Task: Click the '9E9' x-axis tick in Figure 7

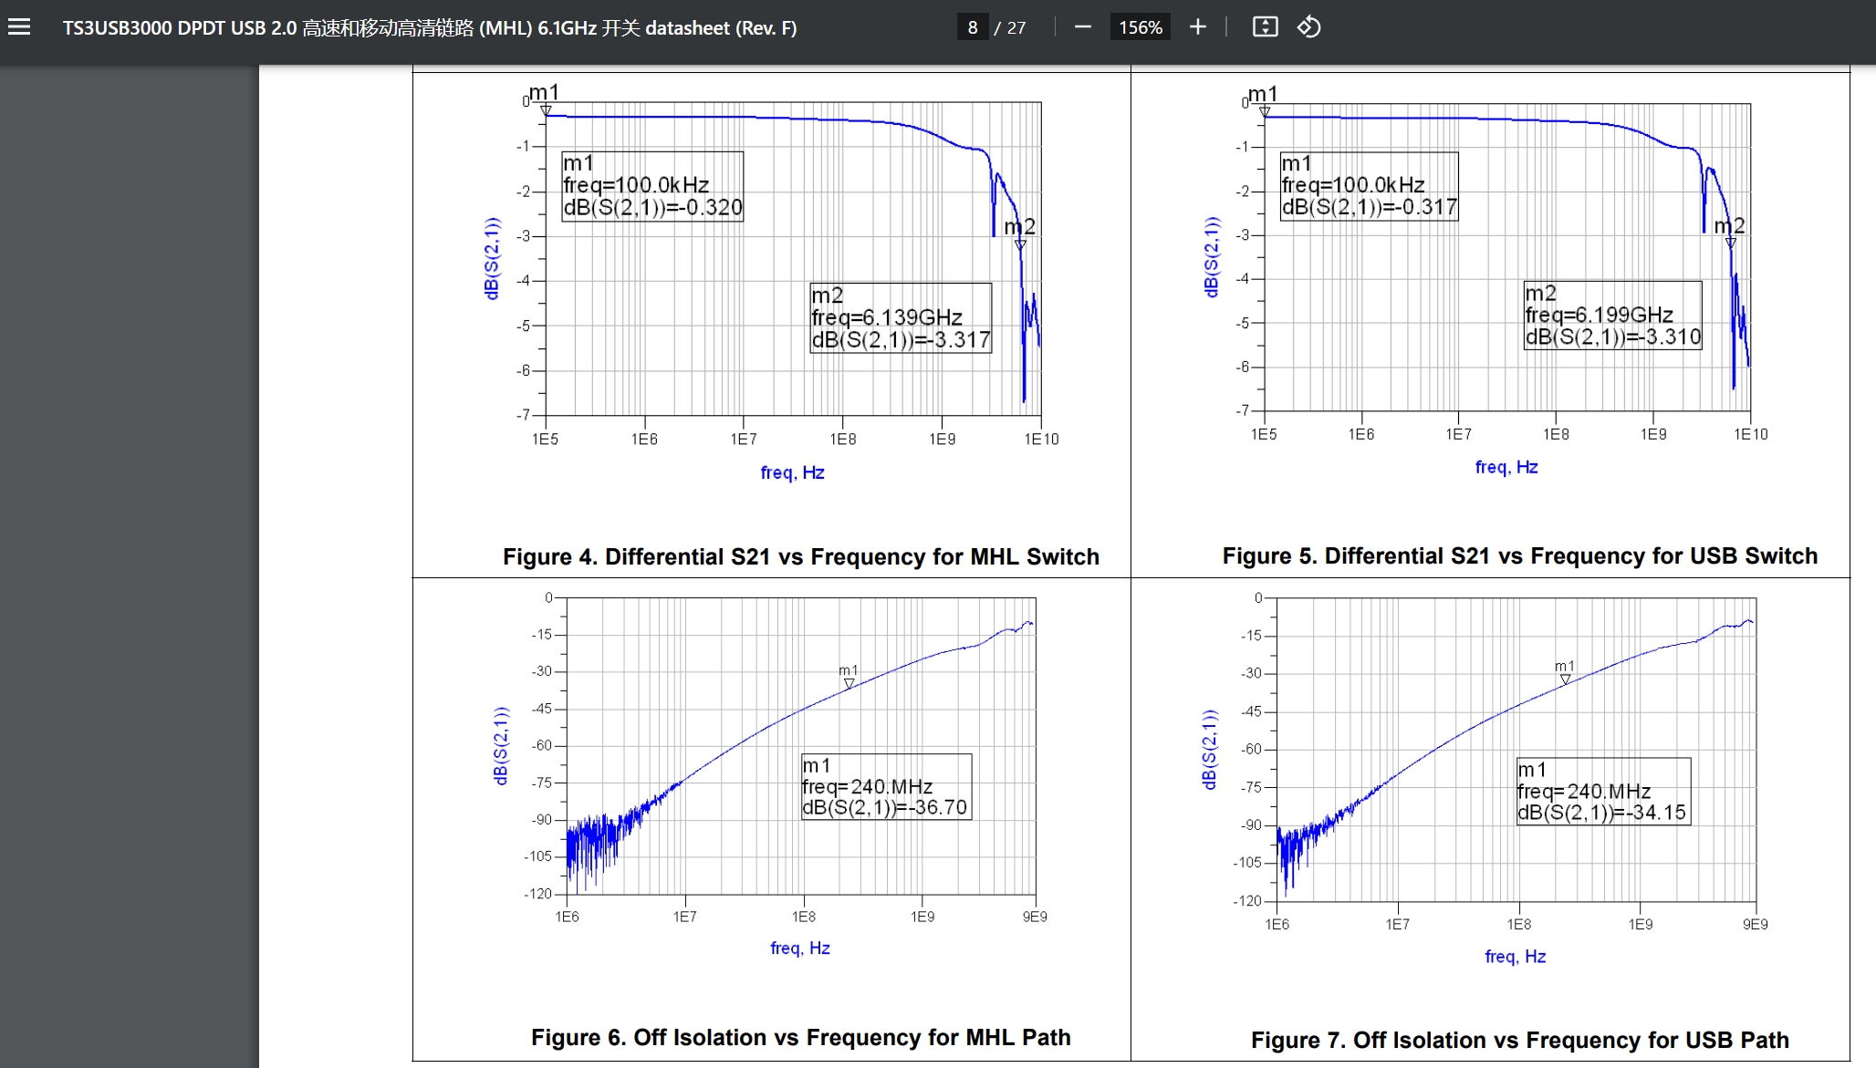Action: tap(1756, 925)
